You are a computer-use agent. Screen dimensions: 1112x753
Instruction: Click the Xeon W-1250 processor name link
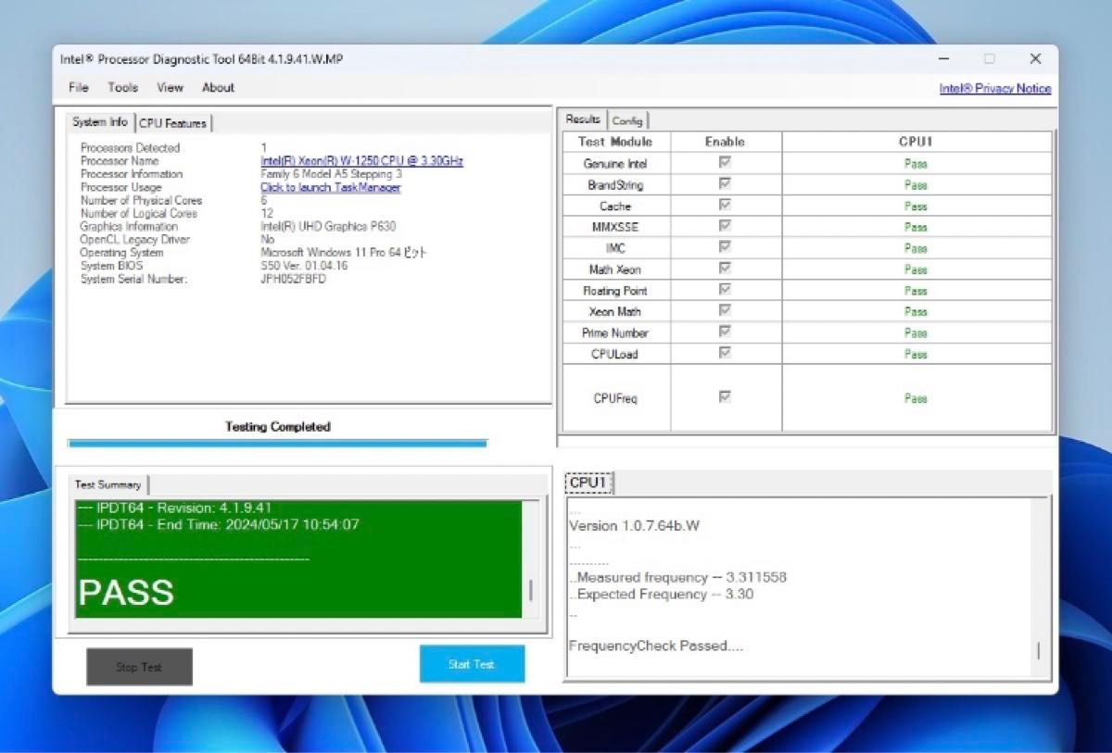(x=361, y=161)
